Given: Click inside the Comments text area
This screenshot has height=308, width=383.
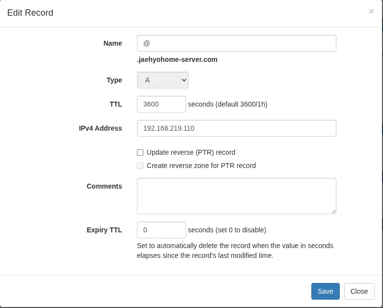Looking at the screenshot, I should point(237,196).
